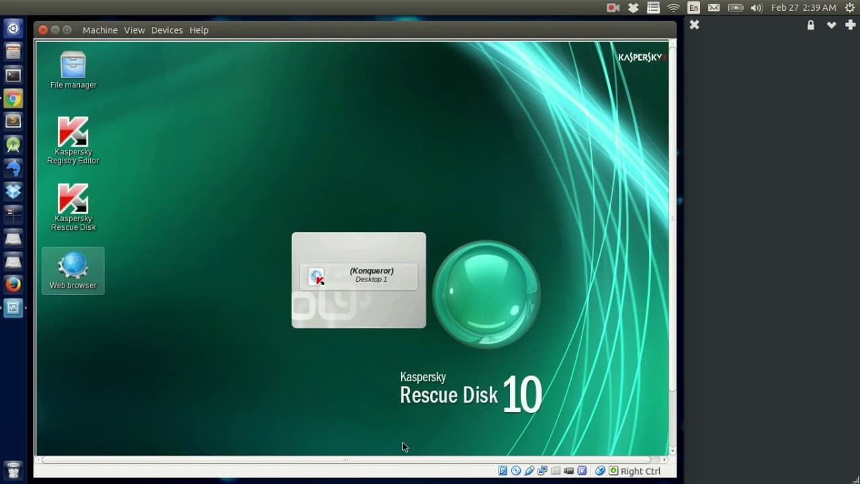Close the dark side panel with the X
This screenshot has height=484, width=860.
(695, 25)
